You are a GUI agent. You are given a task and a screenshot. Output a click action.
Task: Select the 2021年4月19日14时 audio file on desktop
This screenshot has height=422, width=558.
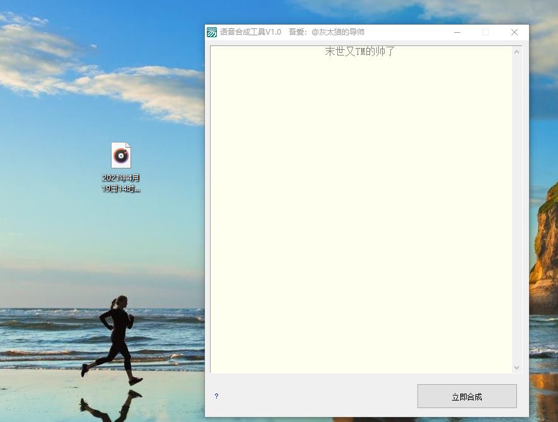[121, 167]
